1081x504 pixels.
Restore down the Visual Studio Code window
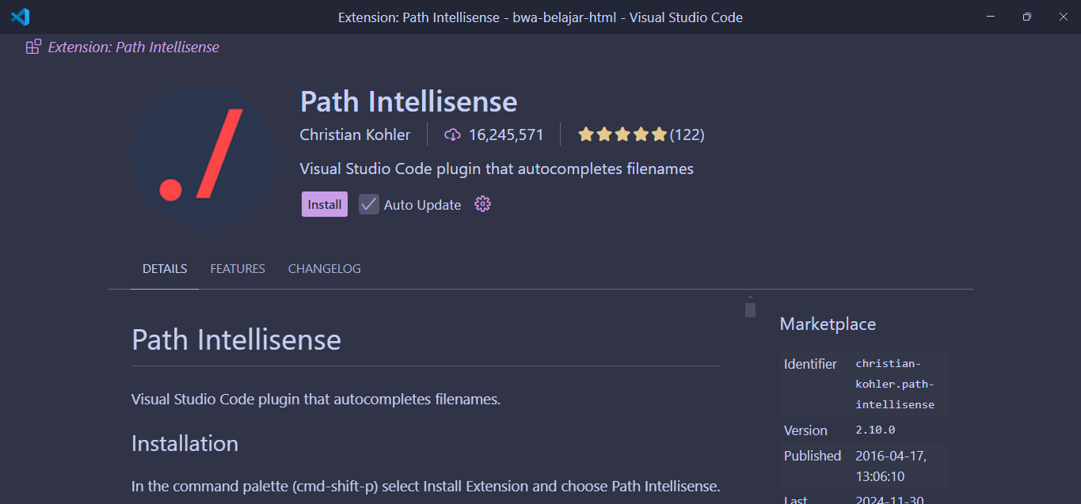1026,17
